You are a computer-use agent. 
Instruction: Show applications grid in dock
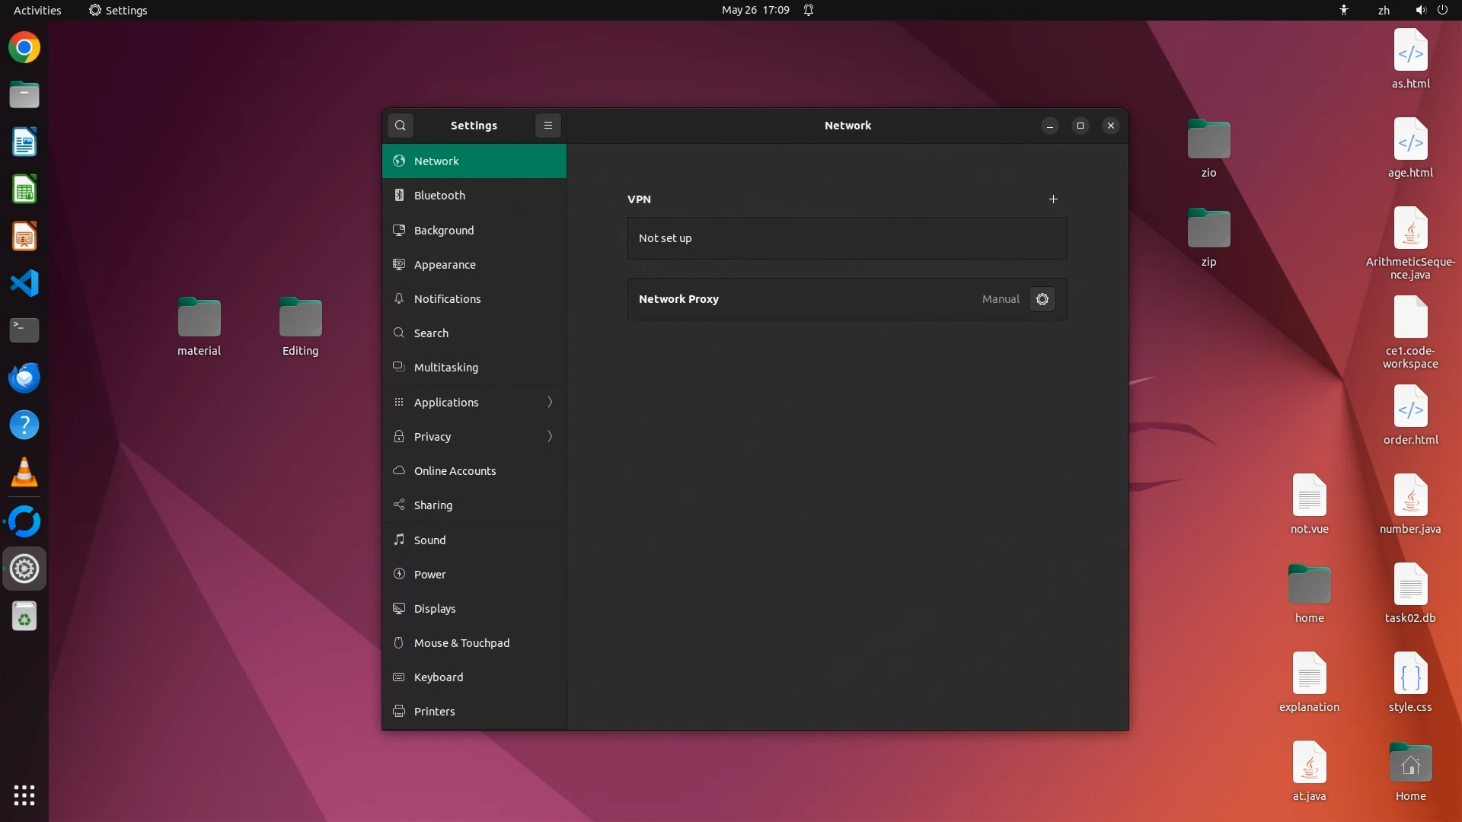[24, 795]
